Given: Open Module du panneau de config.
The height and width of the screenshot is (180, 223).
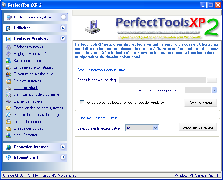Looking at the screenshot, I should (37, 115).
